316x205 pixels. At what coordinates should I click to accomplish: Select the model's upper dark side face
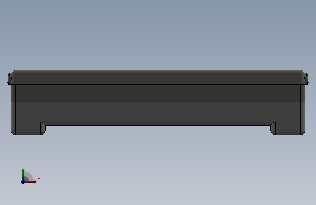coord(158,93)
